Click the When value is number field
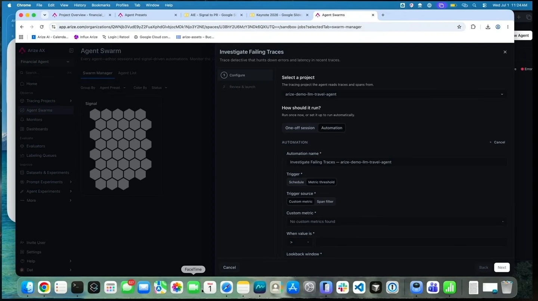The height and width of the screenshot is (301, 538). [x=411, y=242]
